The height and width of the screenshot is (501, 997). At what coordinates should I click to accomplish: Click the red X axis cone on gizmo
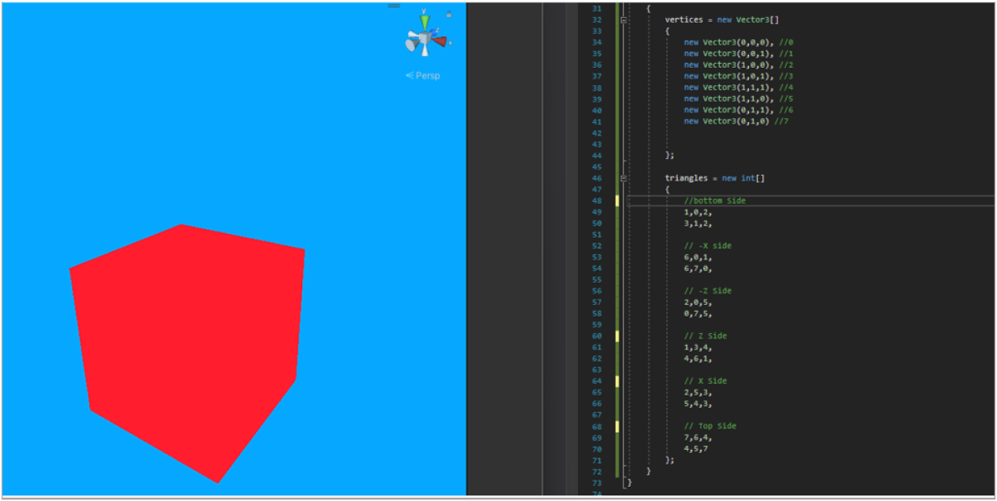pyautogui.click(x=440, y=41)
